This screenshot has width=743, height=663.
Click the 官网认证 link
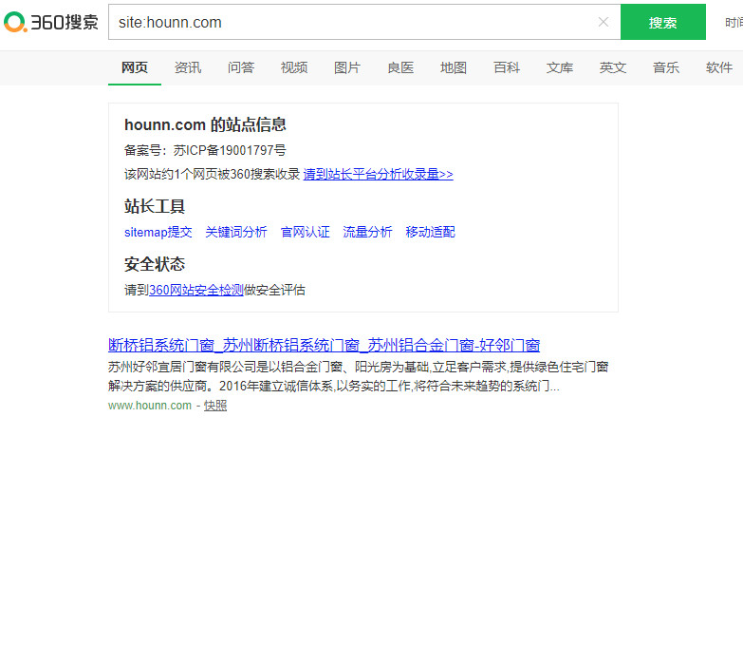(306, 232)
